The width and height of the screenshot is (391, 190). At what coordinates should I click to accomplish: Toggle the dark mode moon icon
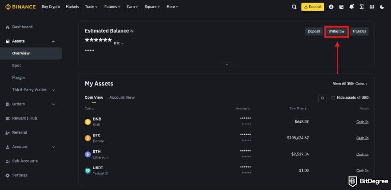pos(382,7)
